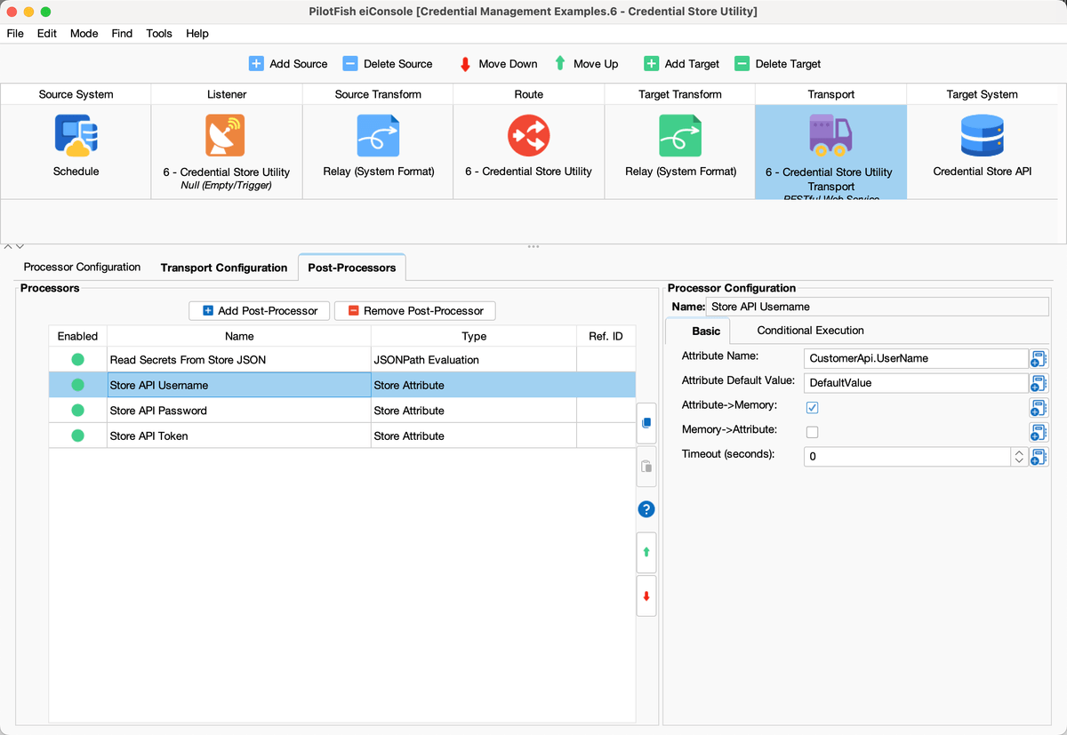Open expression editor icon for Timeout

pos(1039,457)
